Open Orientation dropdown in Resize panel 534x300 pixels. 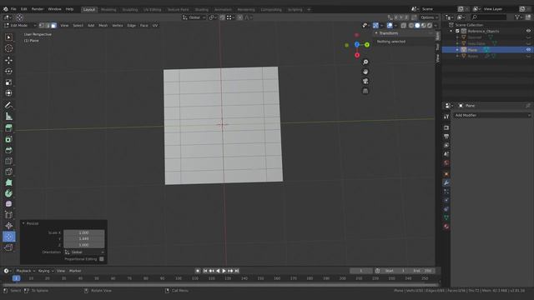coord(84,252)
